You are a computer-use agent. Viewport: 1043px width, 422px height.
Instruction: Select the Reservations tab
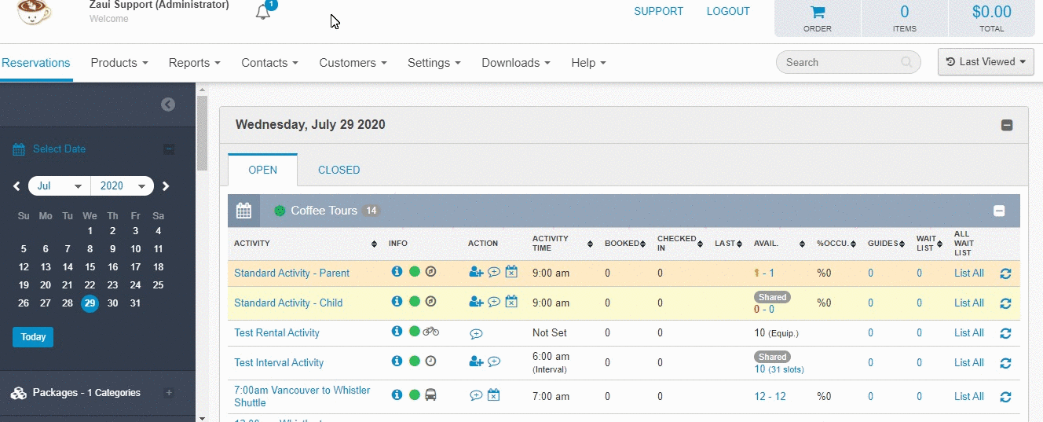coord(35,63)
